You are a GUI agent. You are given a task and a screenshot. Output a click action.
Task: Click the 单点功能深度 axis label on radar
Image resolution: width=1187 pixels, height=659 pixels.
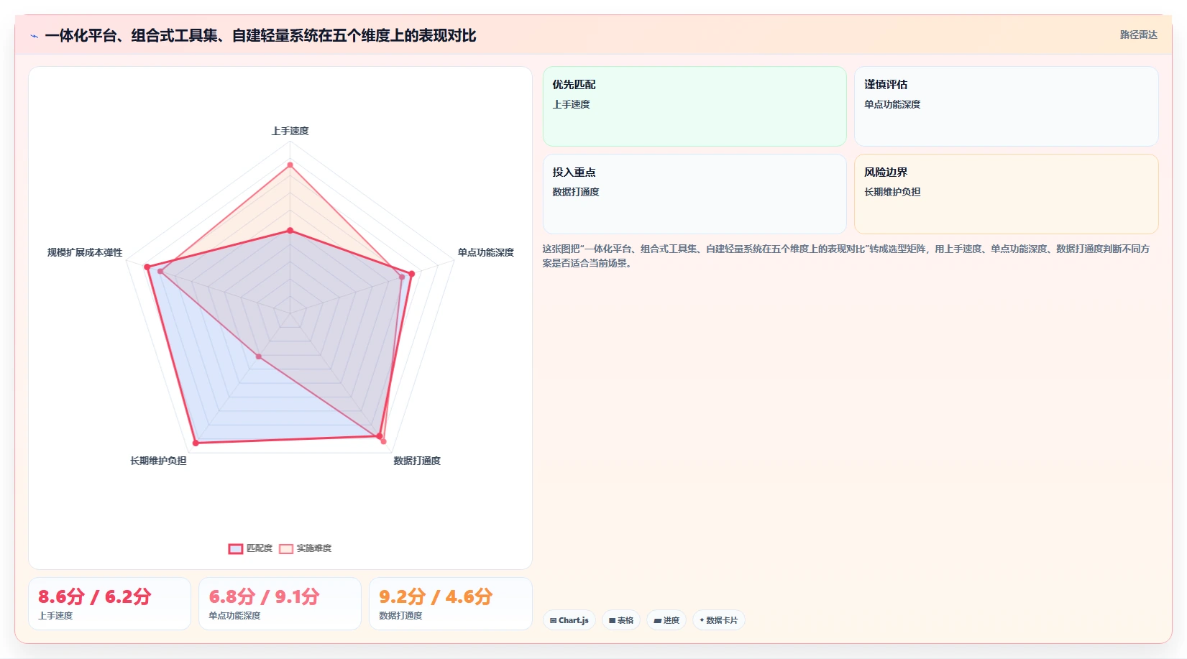(x=486, y=252)
